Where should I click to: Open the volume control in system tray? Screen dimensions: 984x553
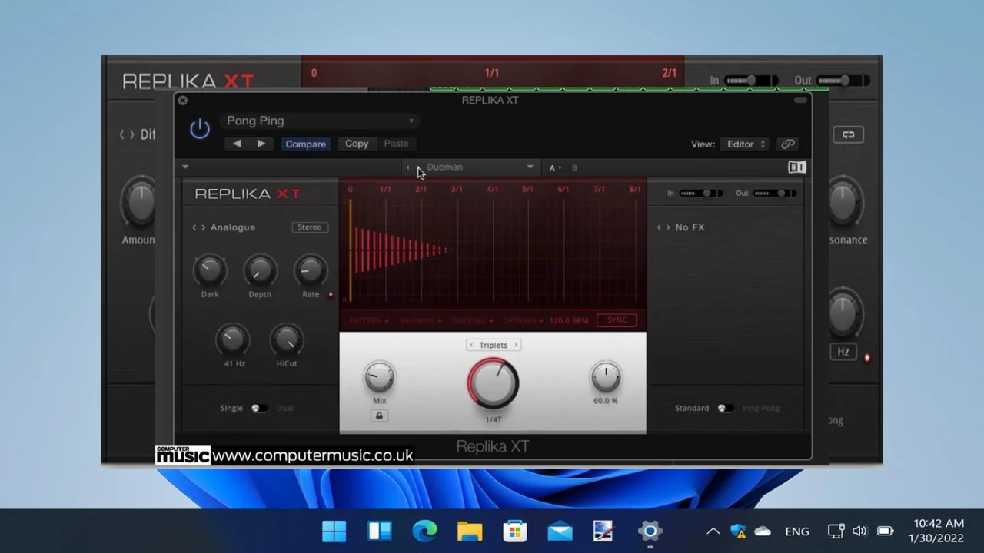[859, 531]
